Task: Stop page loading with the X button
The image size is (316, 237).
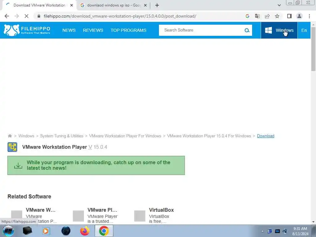Action: [x=27, y=16]
